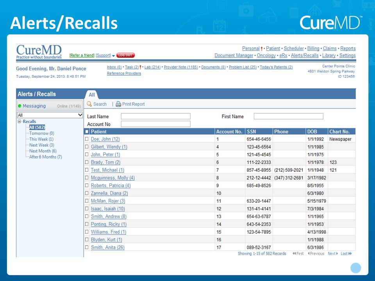Click the green Messaging online status dot
Image resolution: width=375 pixels, height=281 pixels.
pos(20,106)
